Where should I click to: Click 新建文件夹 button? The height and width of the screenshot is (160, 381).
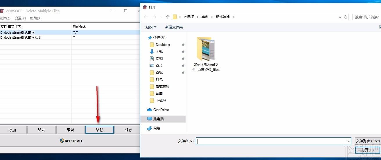pyautogui.click(x=174, y=27)
